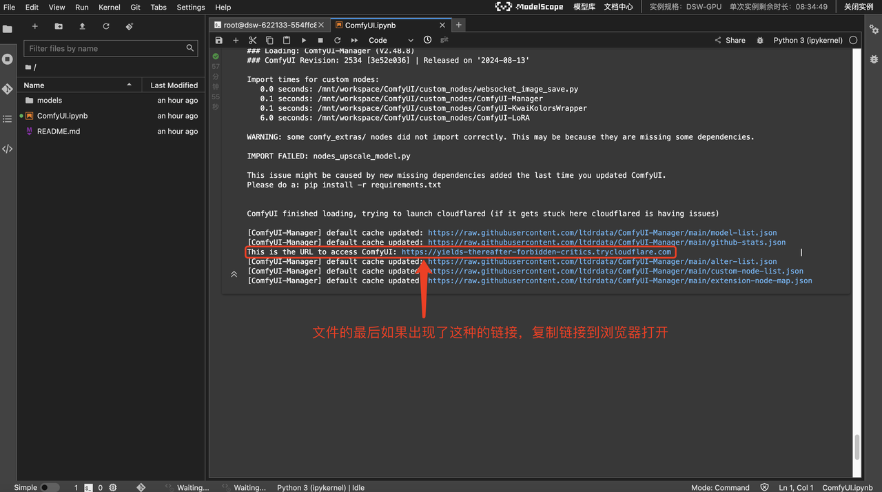Run the selected cell
This screenshot has height=492, width=882.
304,40
